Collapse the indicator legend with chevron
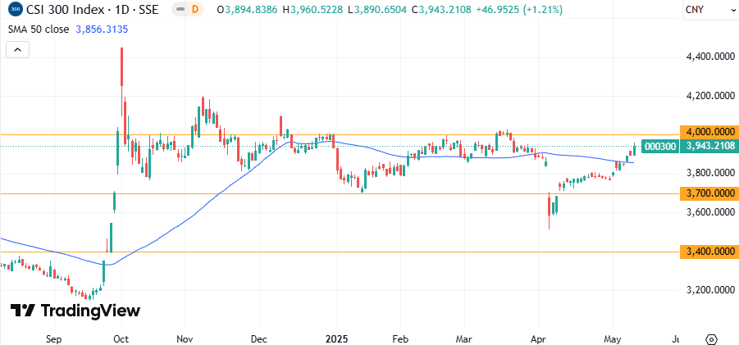Image resolution: width=739 pixels, height=345 pixels. (x=18, y=49)
